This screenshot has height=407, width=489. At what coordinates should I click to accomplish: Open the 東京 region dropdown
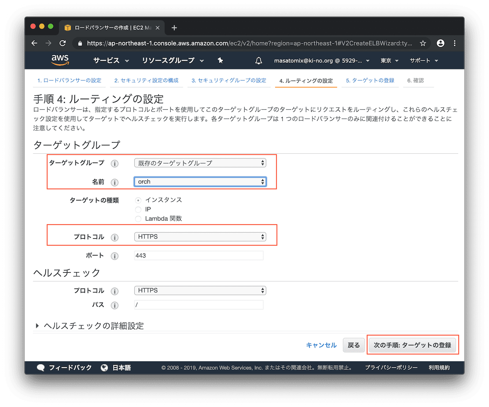click(389, 60)
